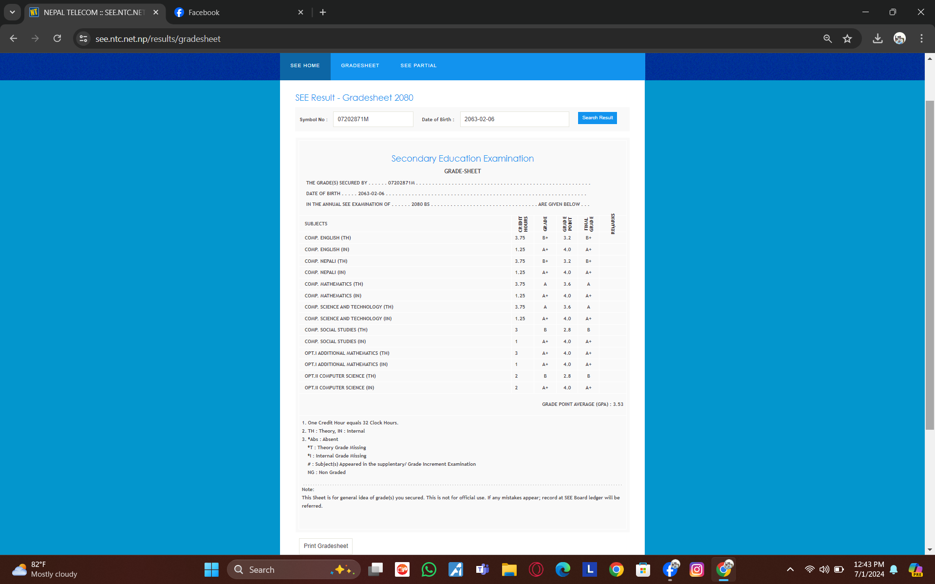Expand the tab search dropdown arrow
This screenshot has width=935, height=584.
(x=12, y=12)
